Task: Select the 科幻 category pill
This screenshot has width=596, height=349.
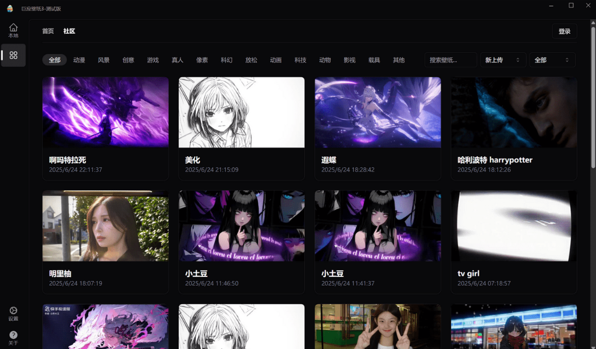Action: tap(226, 60)
